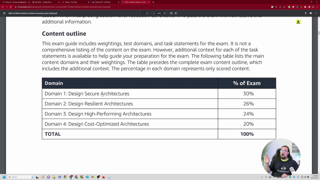The image size is (320, 180).
Task: Click the "% of Exam" column header
Action: coord(247,83)
